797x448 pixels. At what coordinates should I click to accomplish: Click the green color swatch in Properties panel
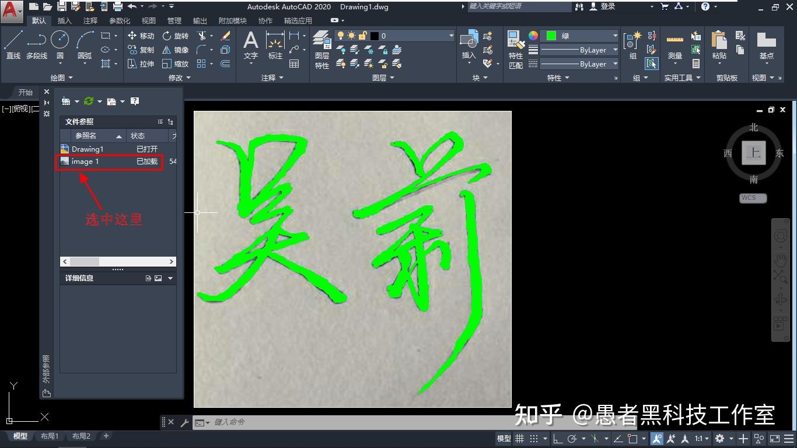551,35
